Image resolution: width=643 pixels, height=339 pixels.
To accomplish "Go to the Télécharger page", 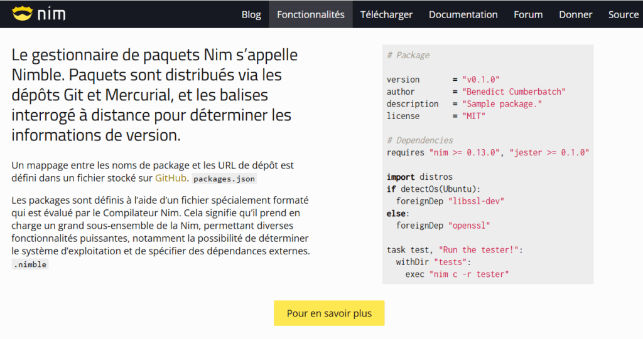I will point(386,14).
